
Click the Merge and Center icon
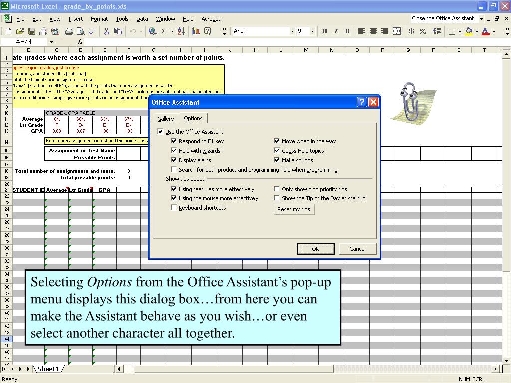[x=397, y=31]
